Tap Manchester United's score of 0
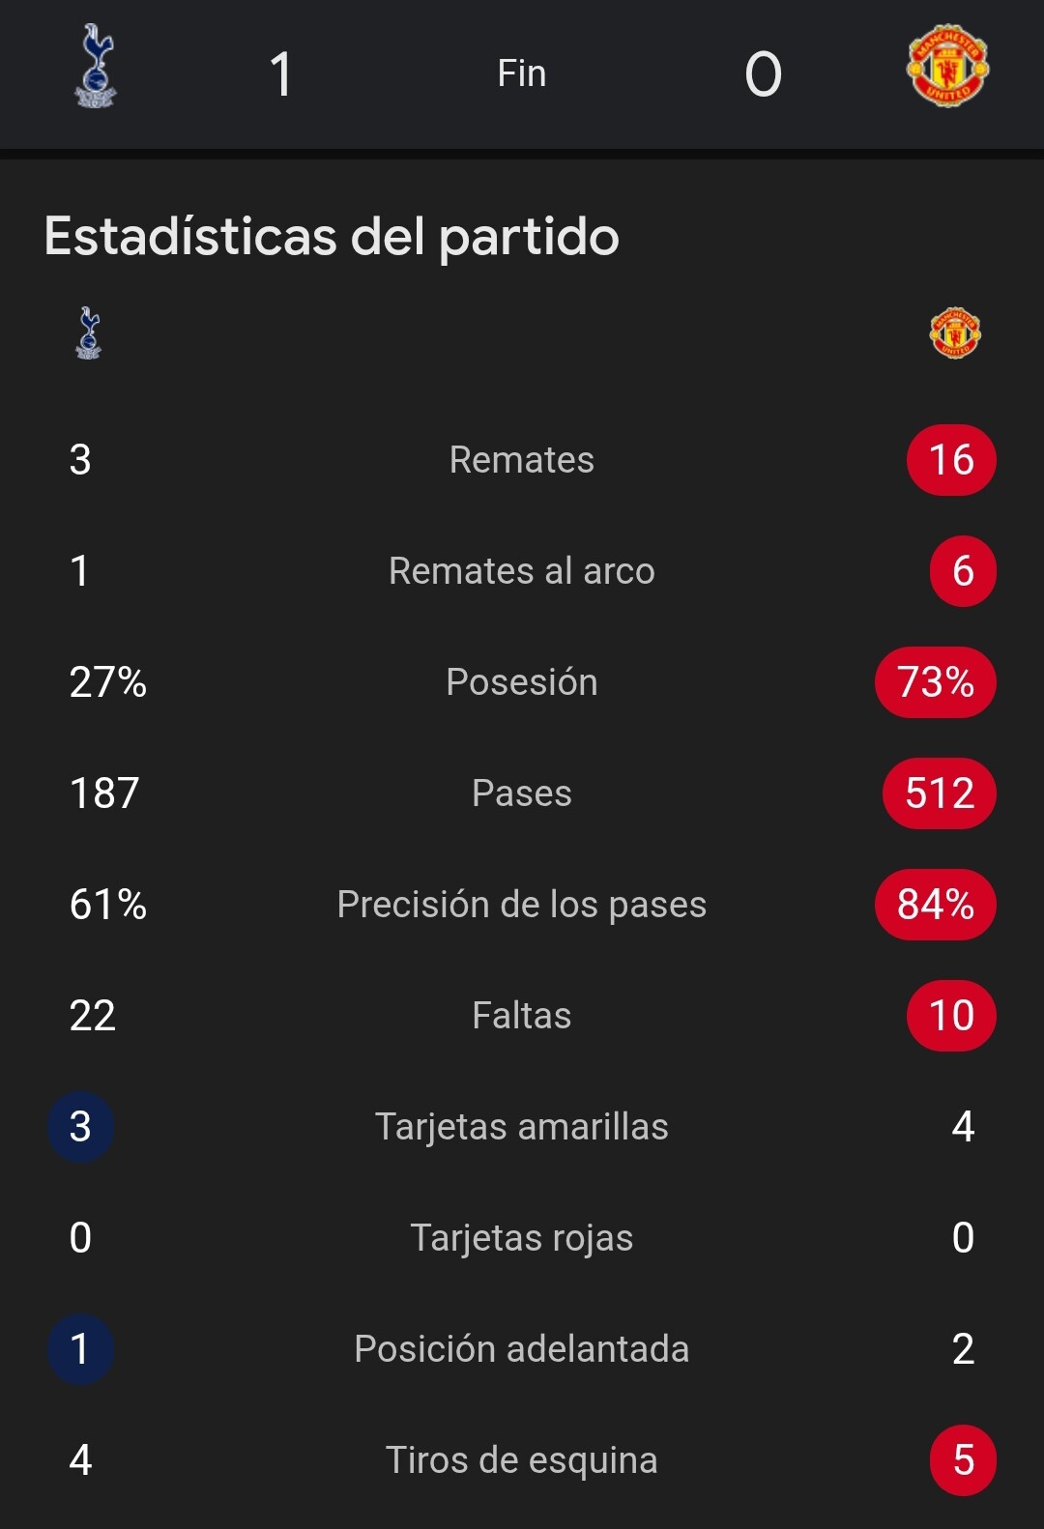Viewport: 1044px width, 1529px height. pyautogui.click(x=764, y=74)
